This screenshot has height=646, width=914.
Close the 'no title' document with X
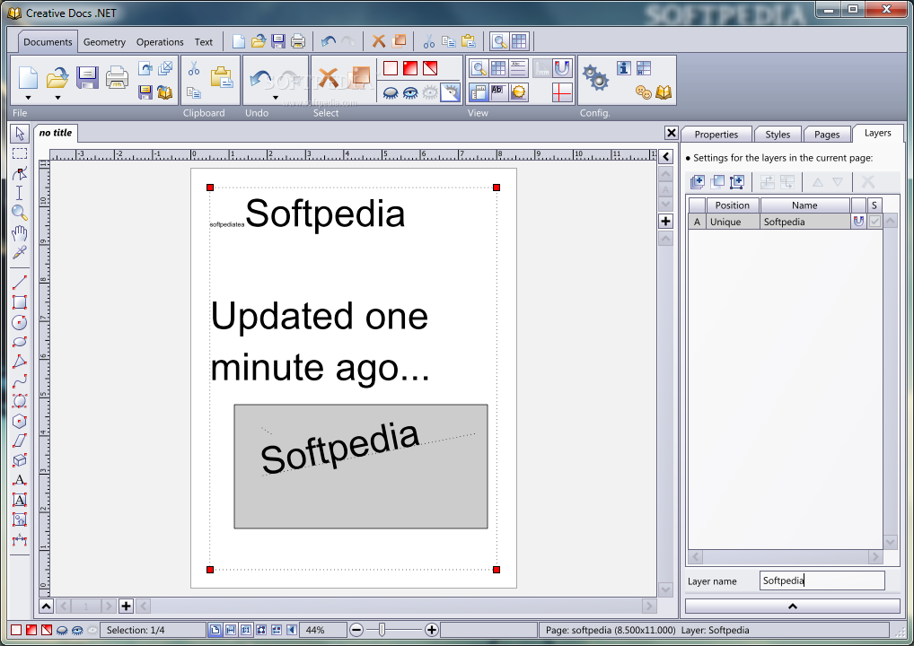click(672, 133)
